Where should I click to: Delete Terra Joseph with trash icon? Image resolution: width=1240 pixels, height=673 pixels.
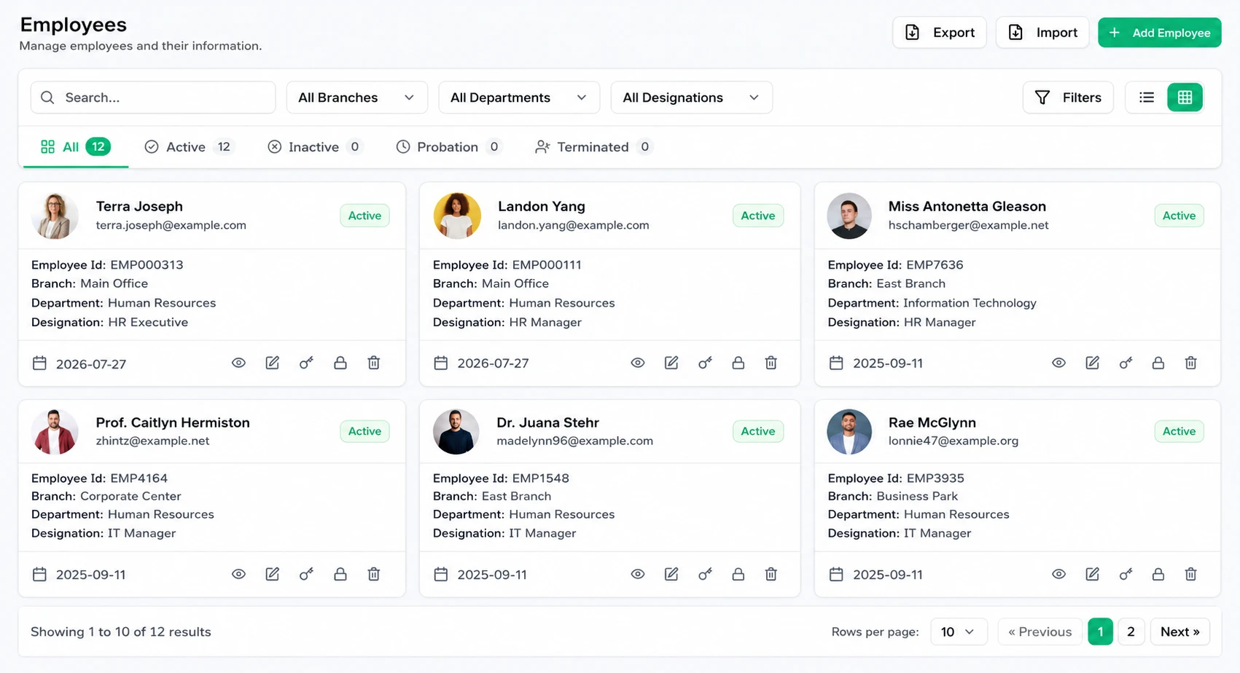pyautogui.click(x=374, y=363)
